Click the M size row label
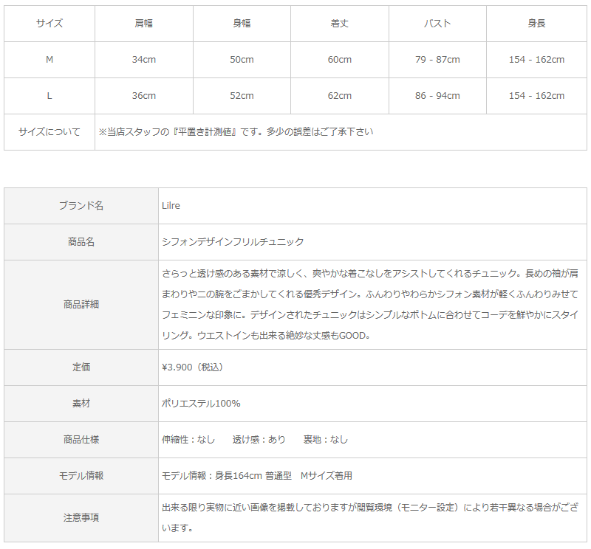591x549 pixels. [49, 60]
